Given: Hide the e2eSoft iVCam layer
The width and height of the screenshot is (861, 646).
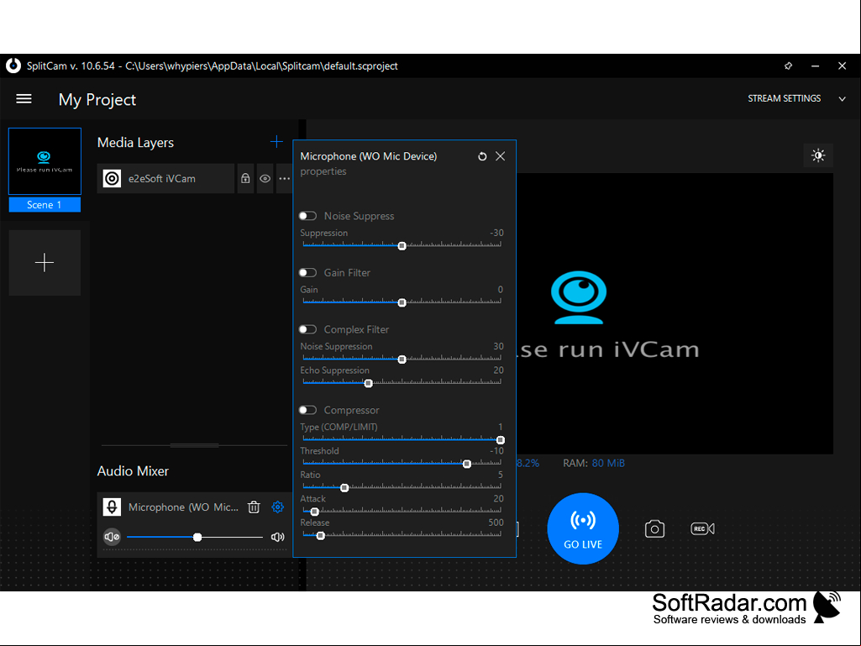Looking at the screenshot, I should (x=265, y=179).
